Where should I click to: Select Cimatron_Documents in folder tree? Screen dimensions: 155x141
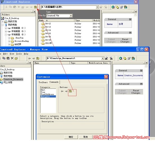click(x=13, y=79)
